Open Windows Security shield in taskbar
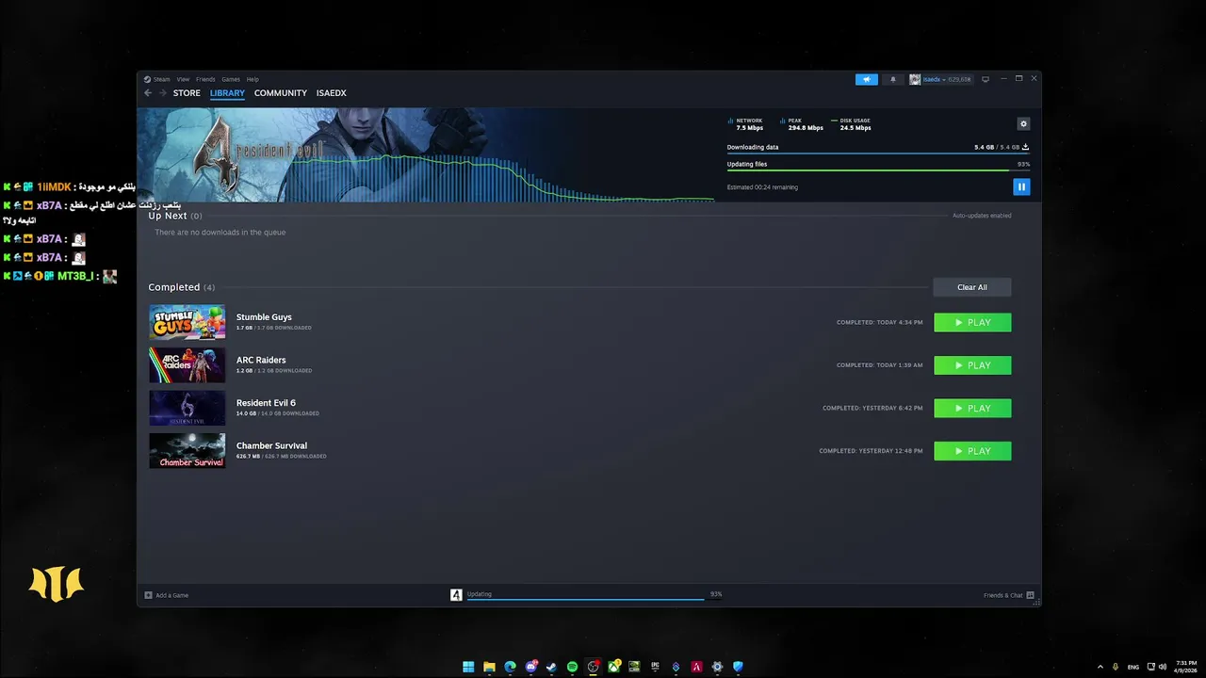This screenshot has height=678, width=1206. [x=738, y=667]
